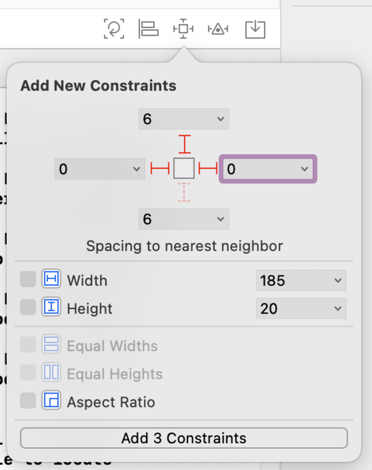372x470 pixels.
Task: Open the Embed In toolbar icon
Action: (254, 29)
